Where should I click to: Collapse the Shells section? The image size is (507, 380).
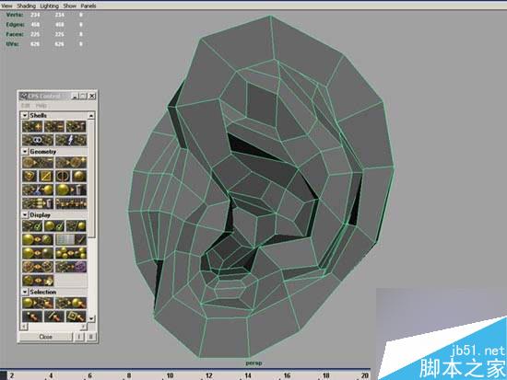25,115
